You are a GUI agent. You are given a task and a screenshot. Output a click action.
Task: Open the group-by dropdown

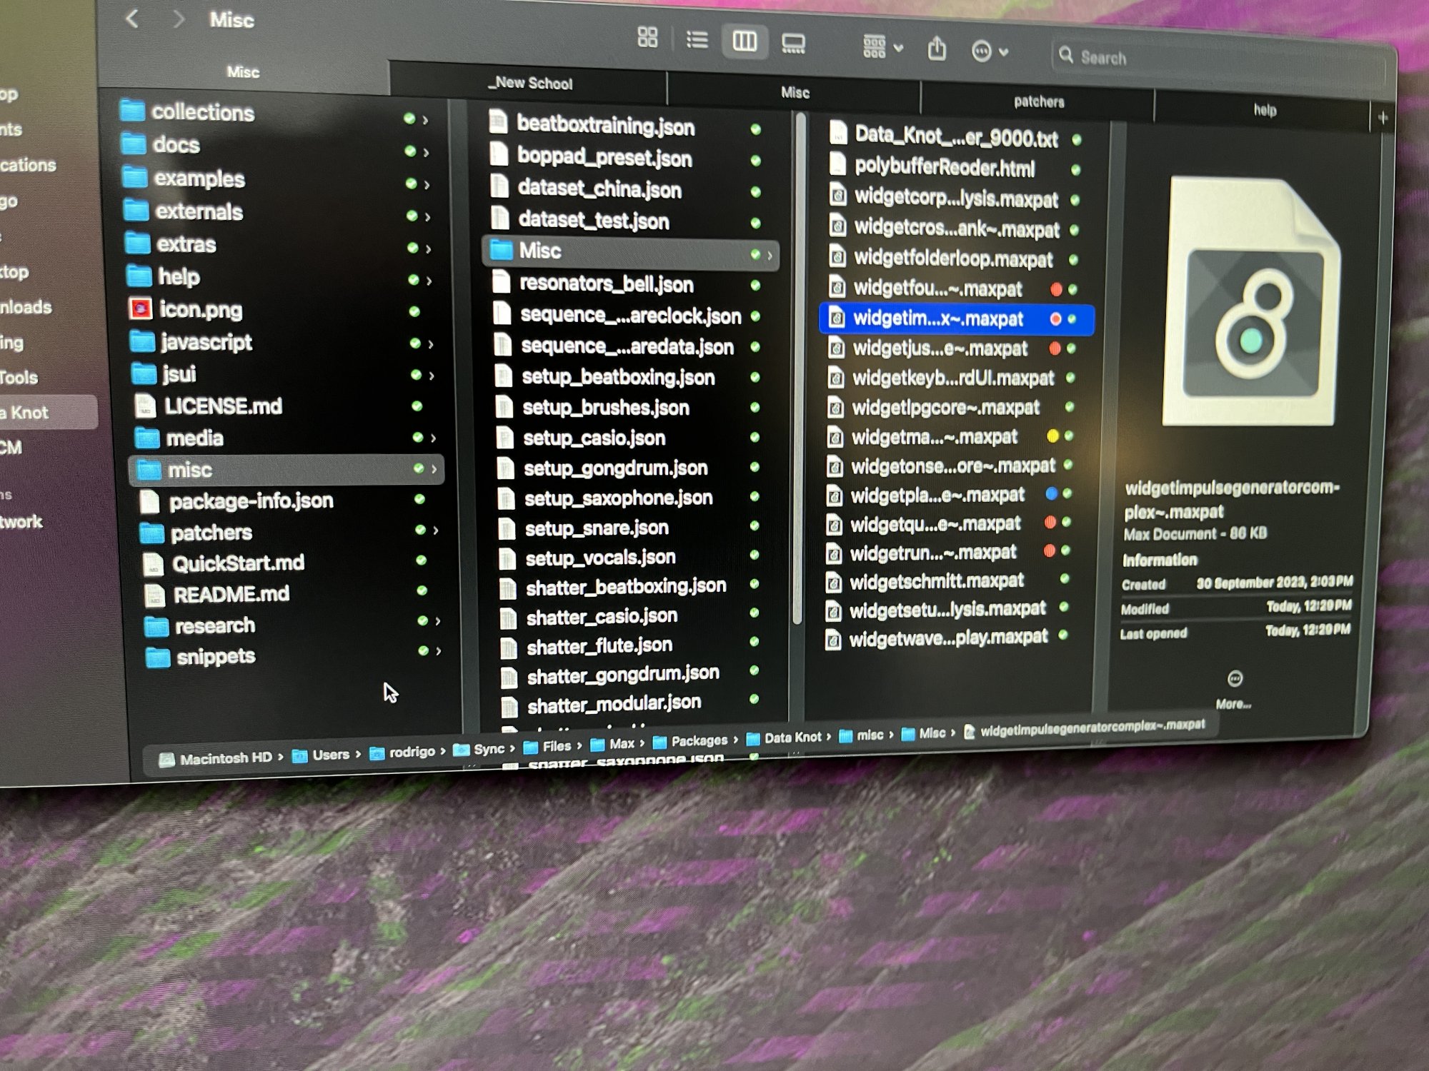pos(882,47)
